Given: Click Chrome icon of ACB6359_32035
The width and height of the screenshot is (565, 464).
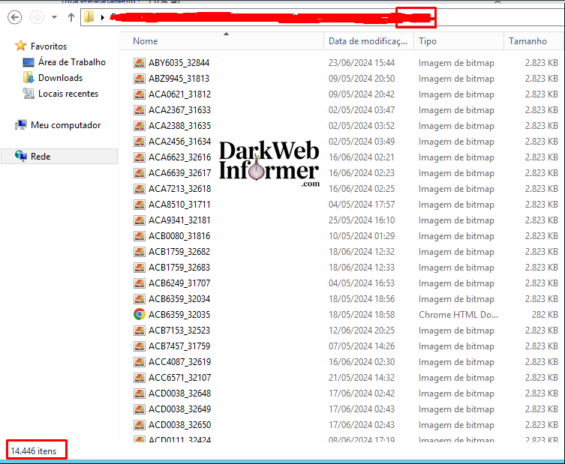Looking at the screenshot, I should [140, 315].
